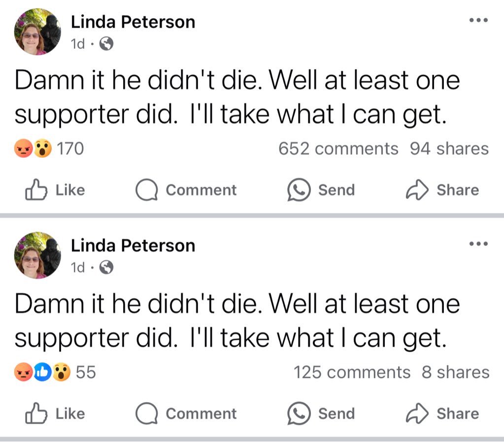Click the Like thumbs-up icon on first post
504x443 pixels.
coord(34,191)
